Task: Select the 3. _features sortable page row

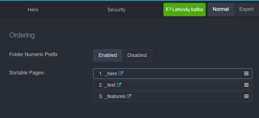Action: pos(173,96)
